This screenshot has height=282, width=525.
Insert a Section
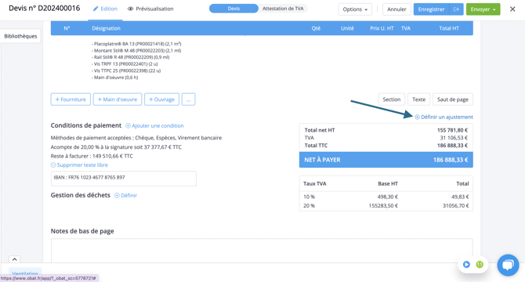392,99
